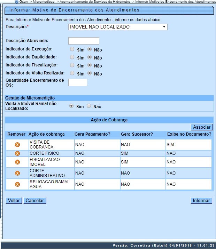The width and height of the screenshot is (216, 249).
Task: Remove the RELIGACAO RAMAL AGUA row
Action: 17,184
